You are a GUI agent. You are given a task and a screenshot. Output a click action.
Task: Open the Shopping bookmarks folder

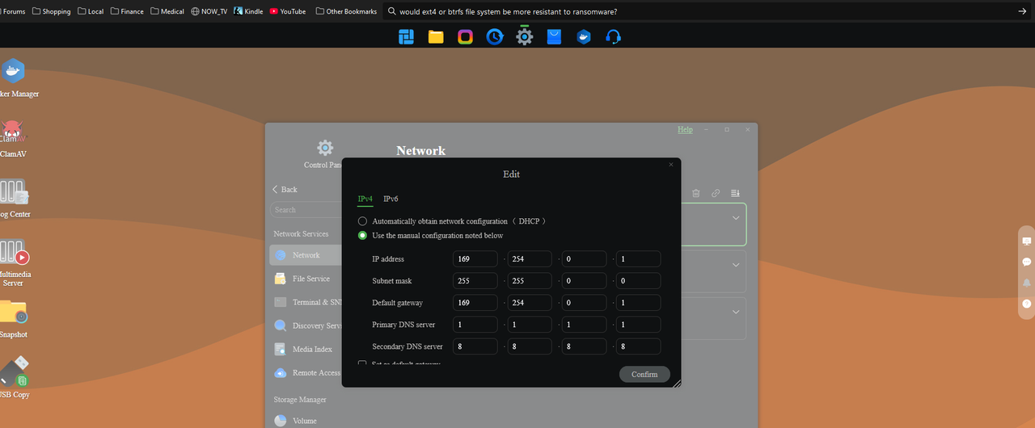(52, 11)
